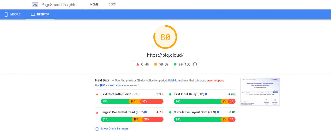Viewport: 331px width, 138px height.
Task: Click the Show Origin Summary label
Action: point(115,129)
